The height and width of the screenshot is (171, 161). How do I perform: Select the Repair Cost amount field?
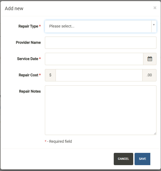click(99, 75)
